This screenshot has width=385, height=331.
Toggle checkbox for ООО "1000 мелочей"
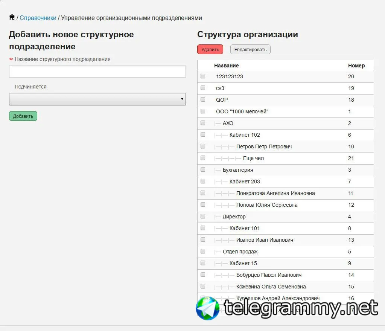203,111
